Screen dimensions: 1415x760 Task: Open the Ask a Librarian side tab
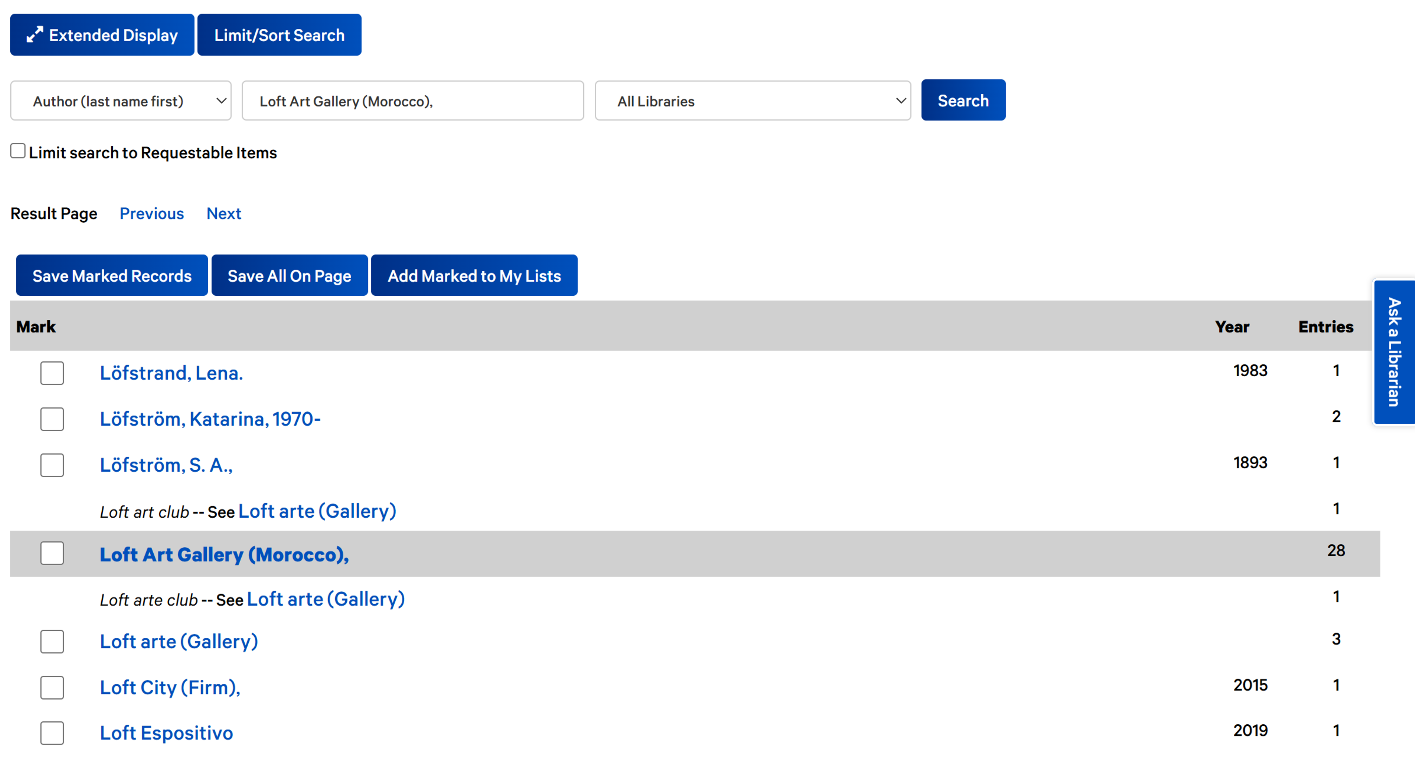[x=1394, y=352]
